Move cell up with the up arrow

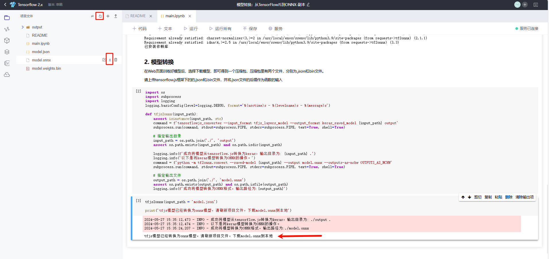pos(463,197)
